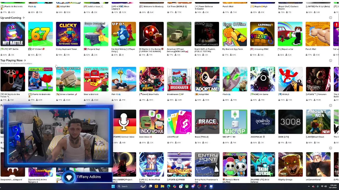Open the JOODPAKJA hangout game thumbnail
Viewport: 339px width, 190px height.
[262, 122]
